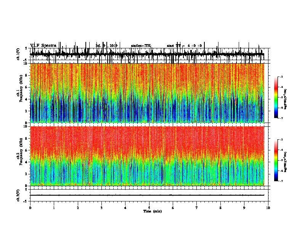Click the 4 minute tick on time axis
The image size is (302, 233).
(125, 208)
